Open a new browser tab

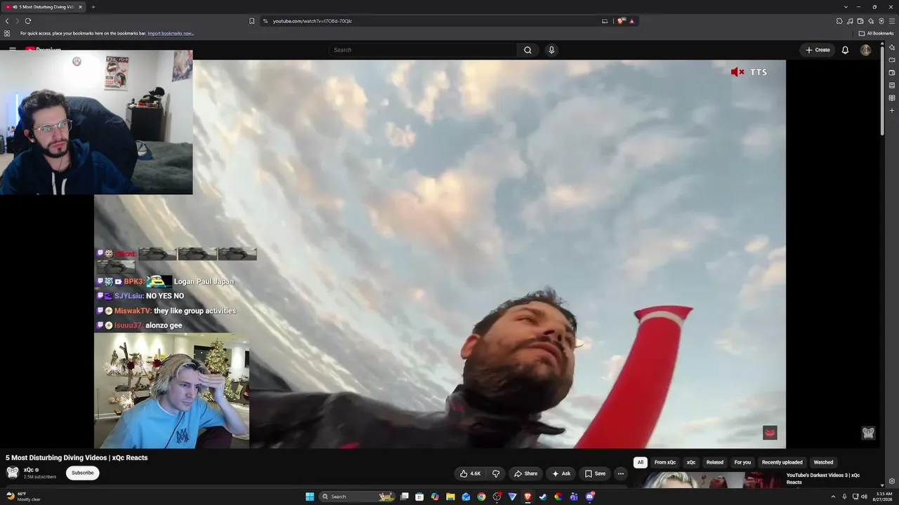(x=93, y=7)
